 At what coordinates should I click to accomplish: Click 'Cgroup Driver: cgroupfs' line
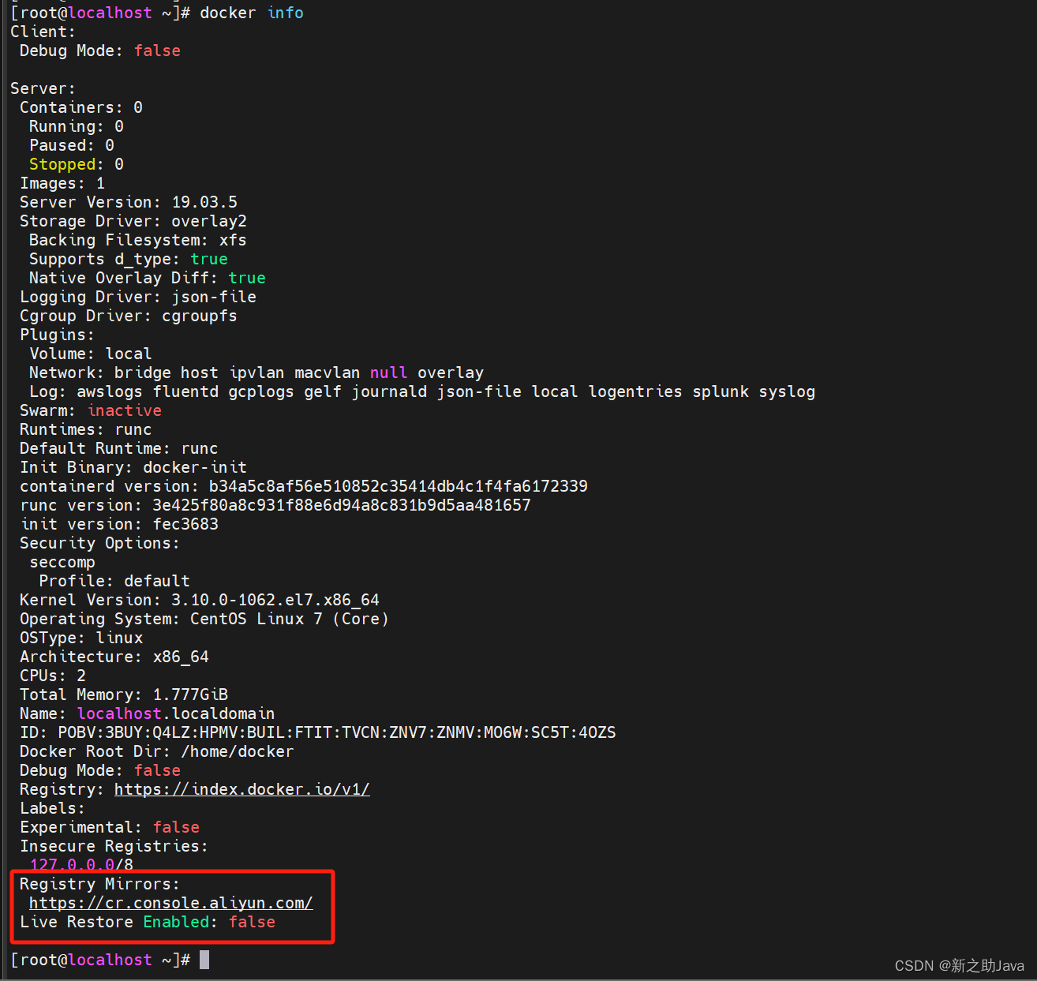pyautogui.click(x=129, y=316)
